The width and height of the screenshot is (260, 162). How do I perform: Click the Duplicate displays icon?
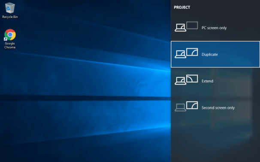tap(186, 53)
